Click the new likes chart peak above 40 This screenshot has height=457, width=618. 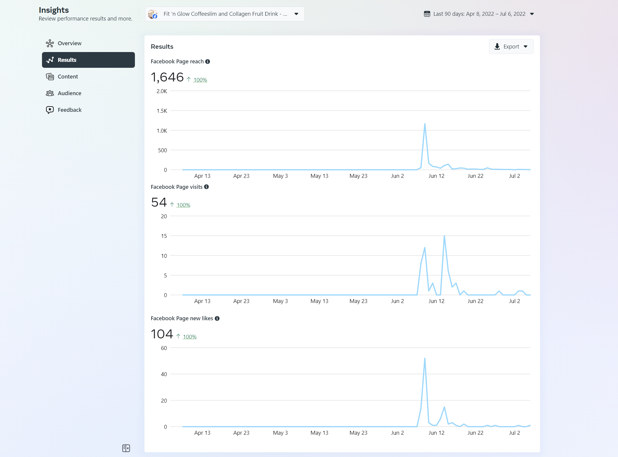(x=425, y=359)
